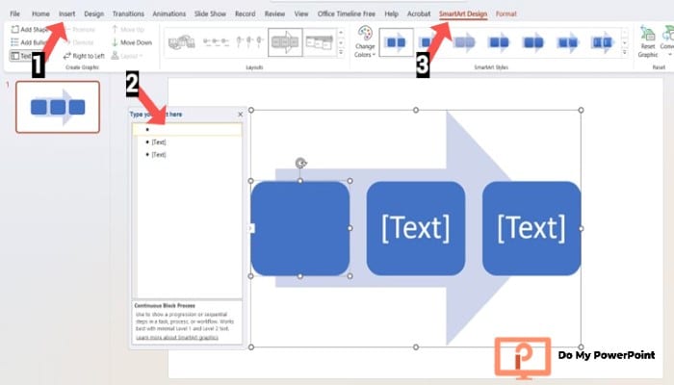This screenshot has width=674, height=385.
Task: Select the middle [Text] block shape
Action: (416, 229)
